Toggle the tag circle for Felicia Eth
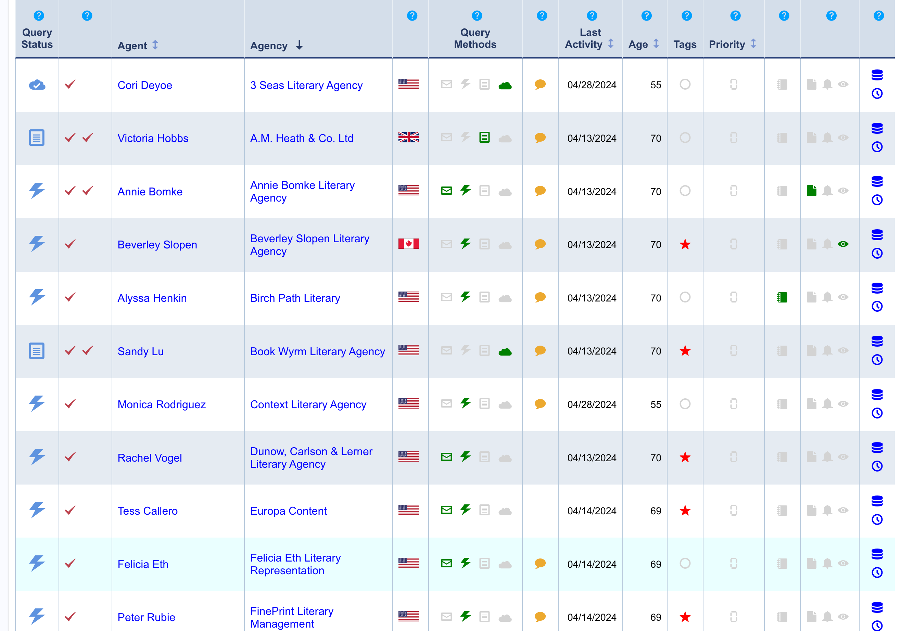This screenshot has width=901, height=631. coord(685,563)
